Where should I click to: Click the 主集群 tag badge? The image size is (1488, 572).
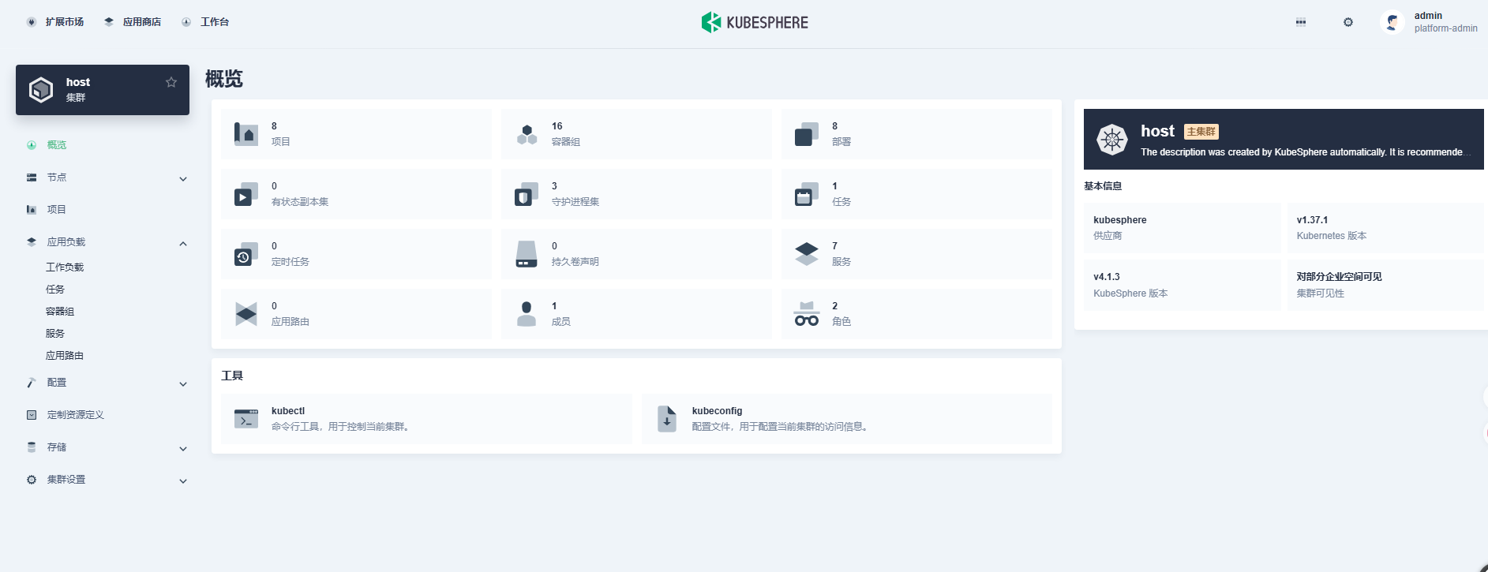click(x=1201, y=132)
